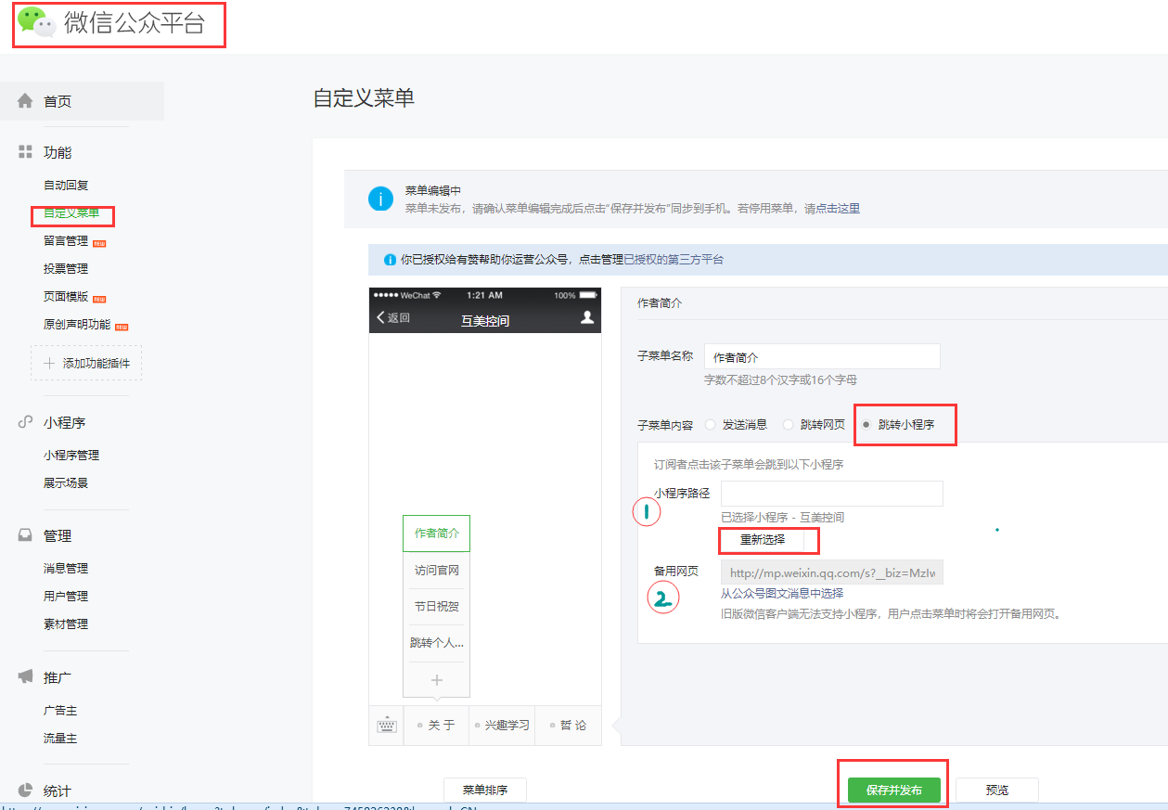Screen dimensions: 1168x810
Task: Click the green 保存并发布 button
Action: [x=893, y=791]
